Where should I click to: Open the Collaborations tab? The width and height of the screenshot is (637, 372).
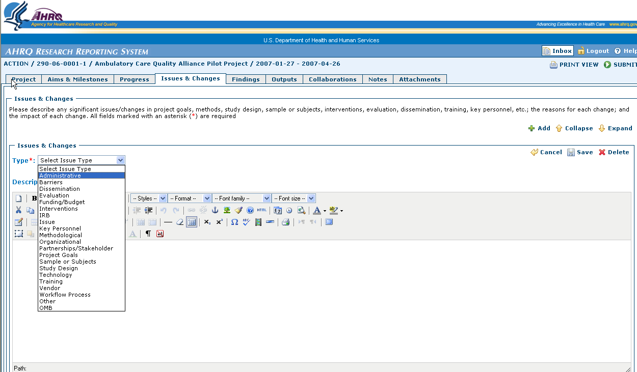(333, 79)
